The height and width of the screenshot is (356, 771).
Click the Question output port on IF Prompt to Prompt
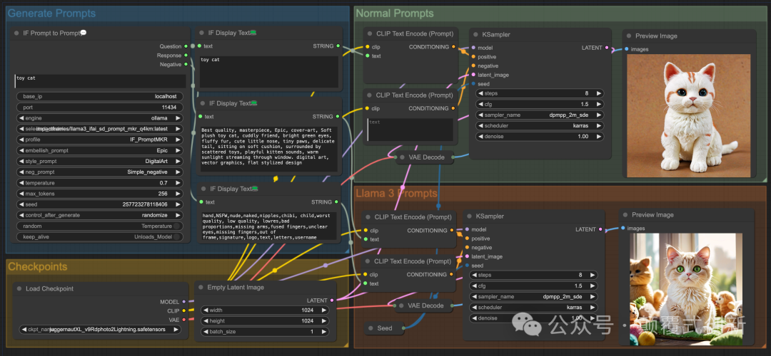pyautogui.click(x=186, y=46)
